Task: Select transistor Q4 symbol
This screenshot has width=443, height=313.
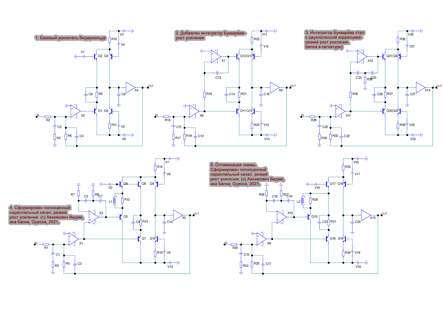Action: tap(111, 111)
